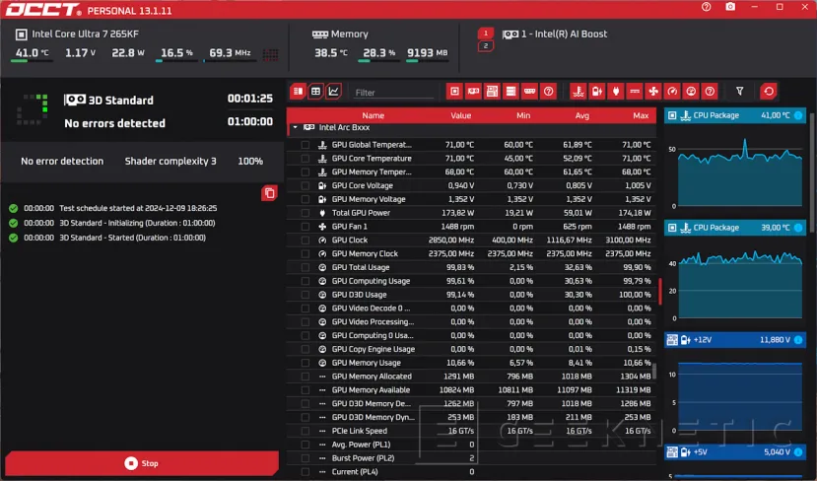Filter sensors by CPU source icon
This screenshot has width=817, height=481.
point(454,92)
